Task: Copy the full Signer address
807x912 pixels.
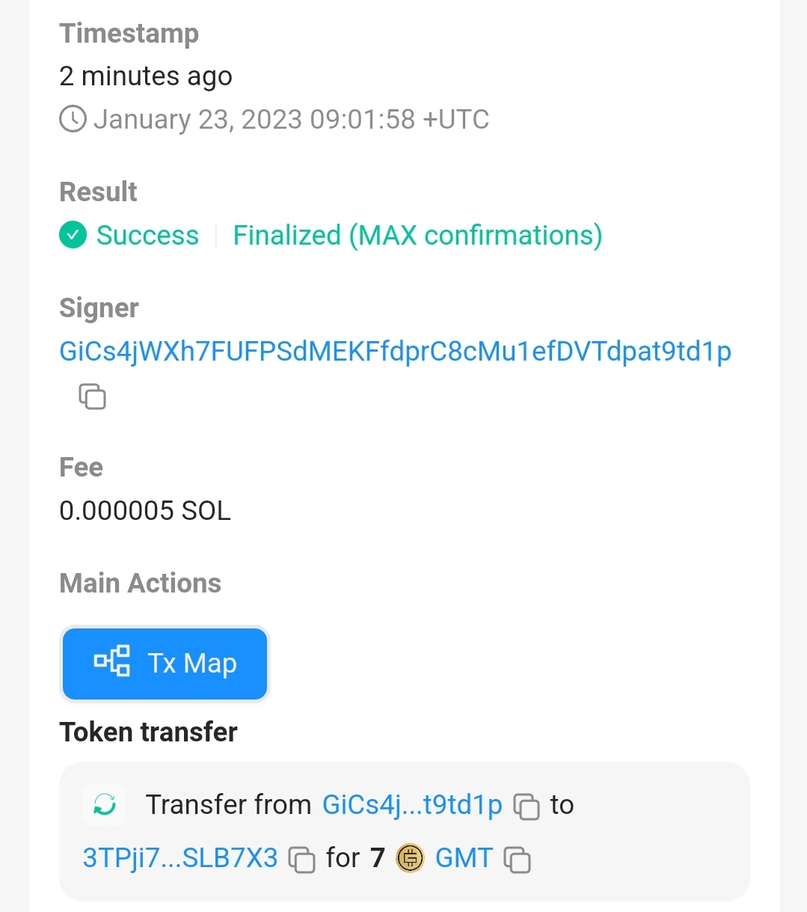Action: click(92, 397)
